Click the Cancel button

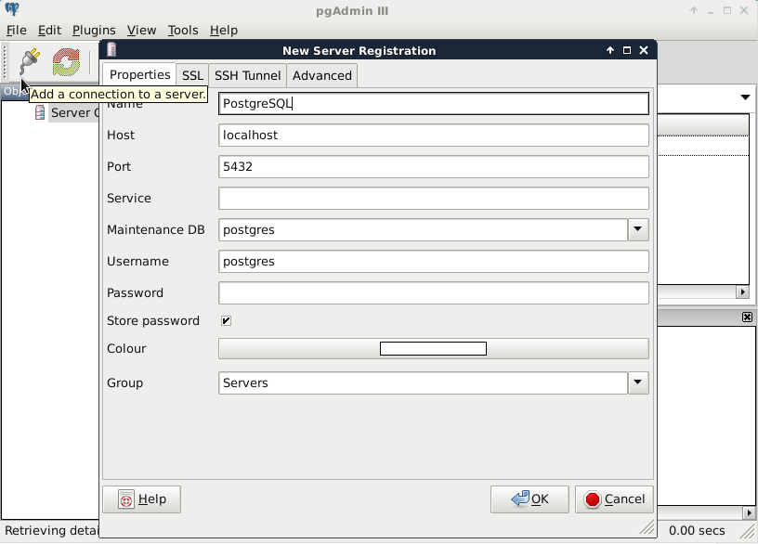[x=614, y=499]
